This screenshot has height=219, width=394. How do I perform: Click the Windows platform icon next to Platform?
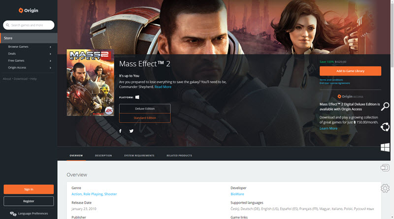pyautogui.click(x=137, y=97)
